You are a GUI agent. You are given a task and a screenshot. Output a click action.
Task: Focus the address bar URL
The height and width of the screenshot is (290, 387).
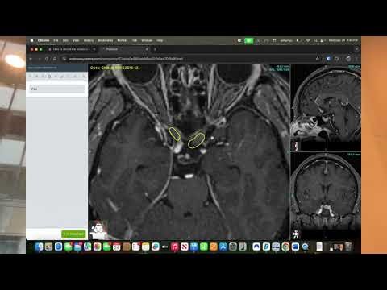(126, 59)
